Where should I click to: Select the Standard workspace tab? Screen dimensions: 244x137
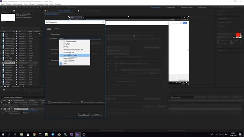point(170,7)
